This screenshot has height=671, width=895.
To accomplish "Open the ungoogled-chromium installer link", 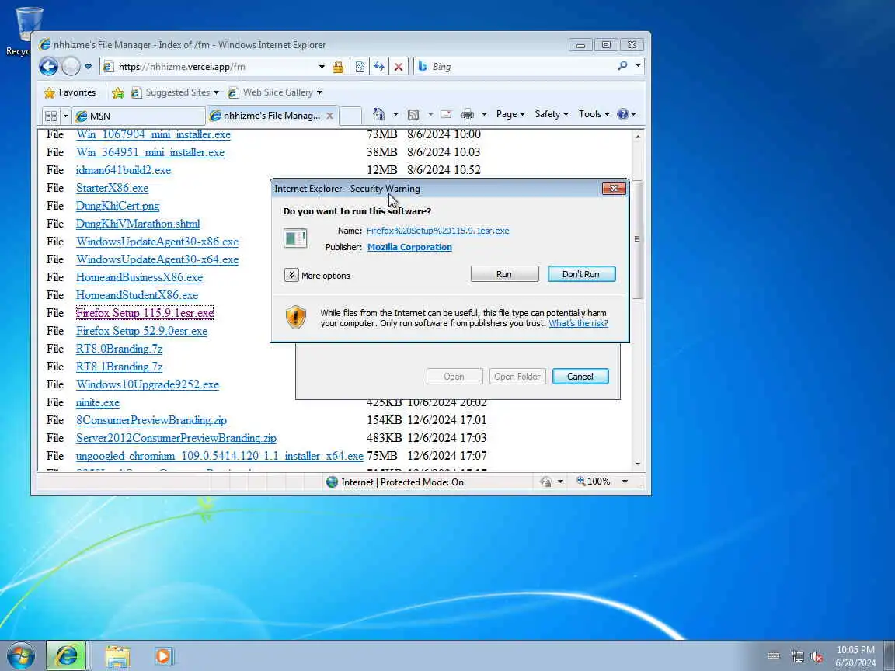I will tap(220, 456).
